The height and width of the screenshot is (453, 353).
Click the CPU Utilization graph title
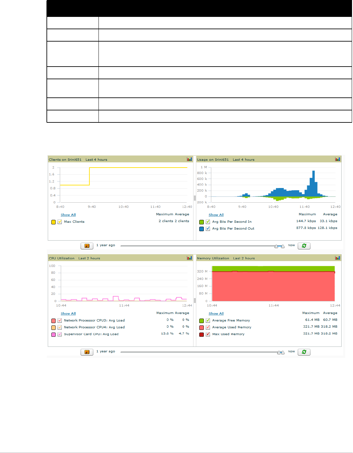(x=62, y=258)
